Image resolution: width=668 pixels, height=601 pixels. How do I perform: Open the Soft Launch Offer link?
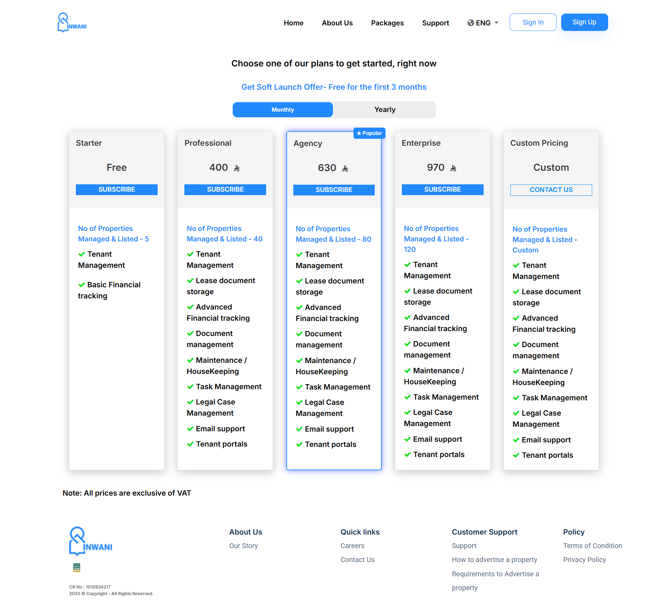pos(334,87)
